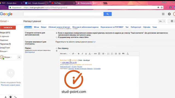175x98 pixels.
Task: Open the Мітки settings tab
Action: pos(36,27)
